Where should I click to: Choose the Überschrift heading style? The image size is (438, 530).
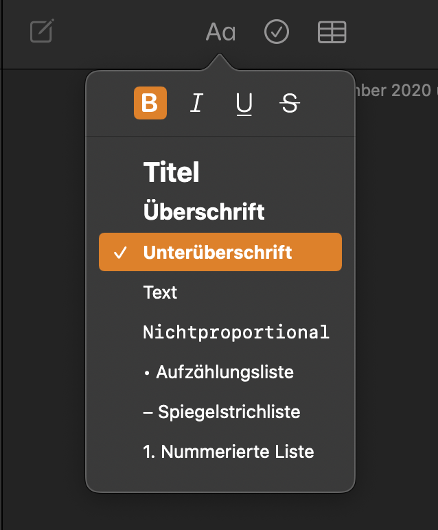point(204,211)
